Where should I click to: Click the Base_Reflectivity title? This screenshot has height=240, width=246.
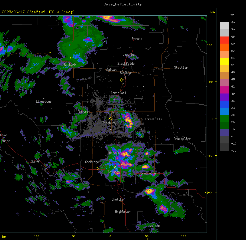click(x=123, y=4)
